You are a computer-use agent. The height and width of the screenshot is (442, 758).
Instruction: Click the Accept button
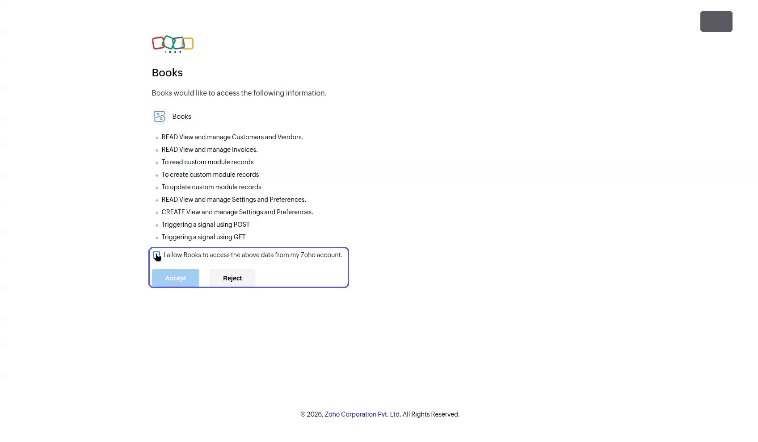(x=176, y=278)
